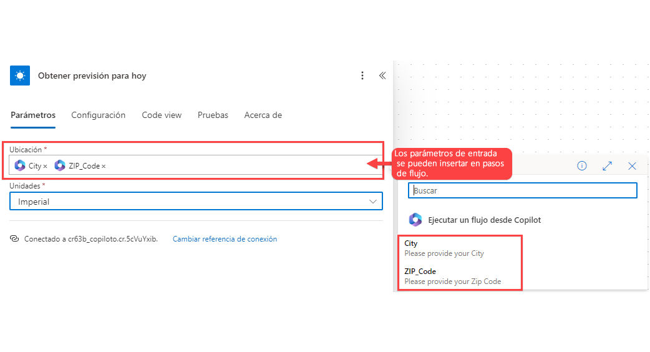
Task: Click the Conectado a cr63b_copiloto text
Action: coord(91,239)
